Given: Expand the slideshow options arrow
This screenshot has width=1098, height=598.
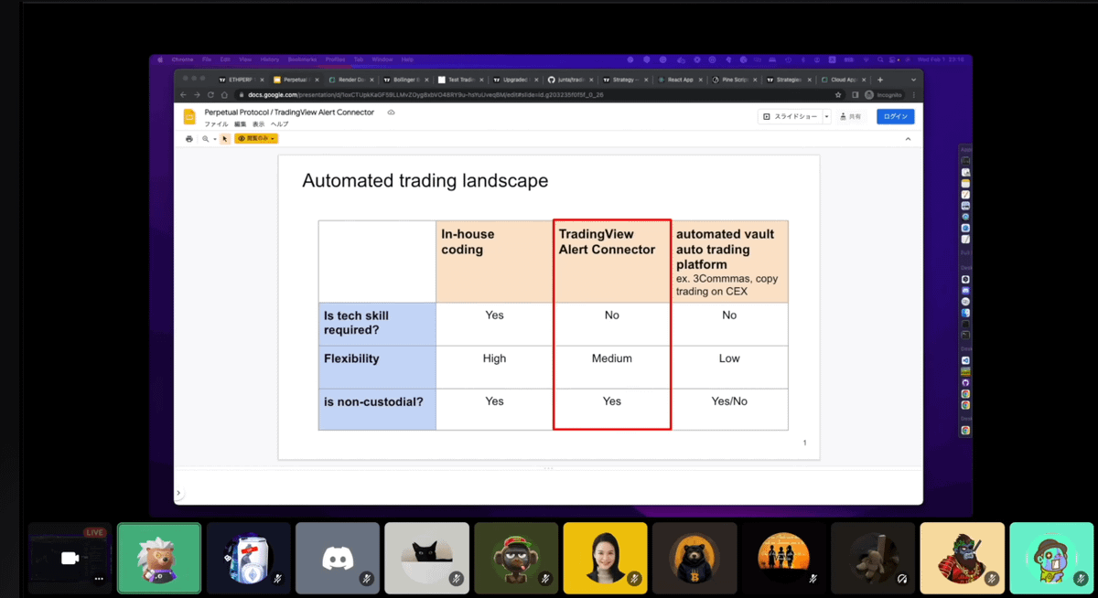Looking at the screenshot, I should (x=826, y=117).
